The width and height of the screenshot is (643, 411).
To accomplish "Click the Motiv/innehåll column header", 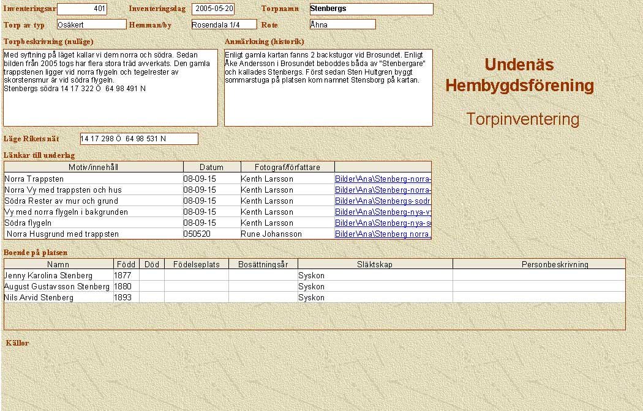I will pyautogui.click(x=93, y=167).
